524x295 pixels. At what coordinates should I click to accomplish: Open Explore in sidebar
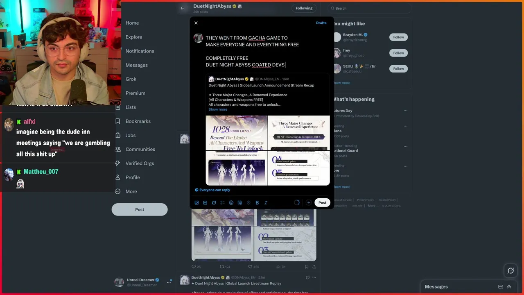point(134,37)
